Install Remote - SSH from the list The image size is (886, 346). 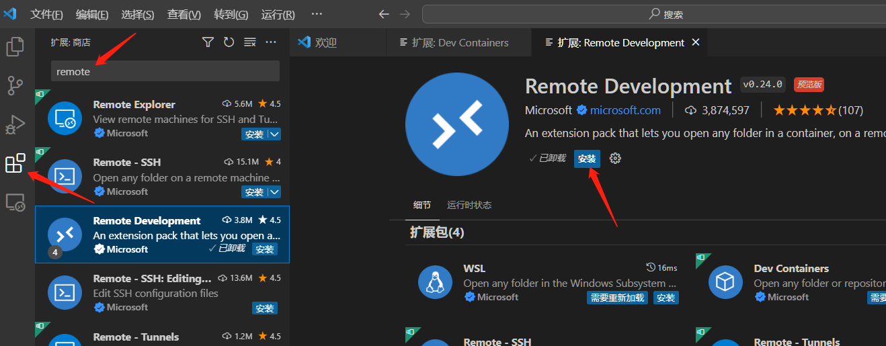tap(254, 192)
